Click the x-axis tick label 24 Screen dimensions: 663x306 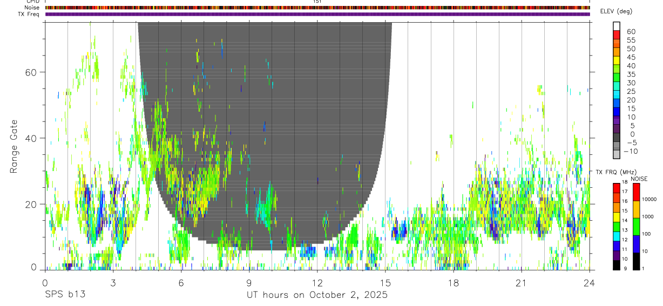(x=590, y=282)
